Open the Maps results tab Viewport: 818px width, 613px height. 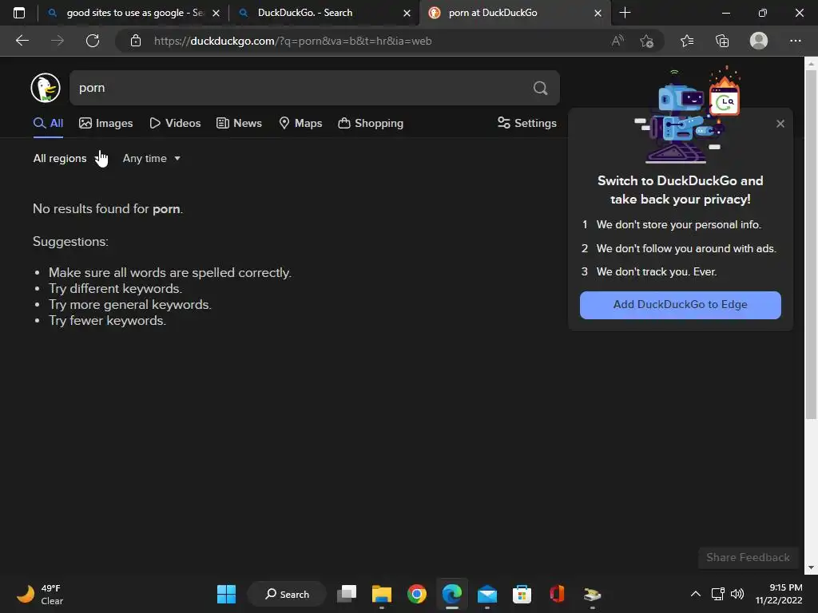pyautogui.click(x=300, y=124)
